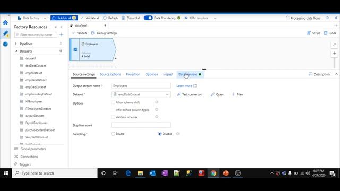Click the Filter resources by name field
This screenshot has height=191, width=340.
coord(36,35)
